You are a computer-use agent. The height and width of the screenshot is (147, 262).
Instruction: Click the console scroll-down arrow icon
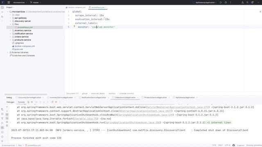7,111
